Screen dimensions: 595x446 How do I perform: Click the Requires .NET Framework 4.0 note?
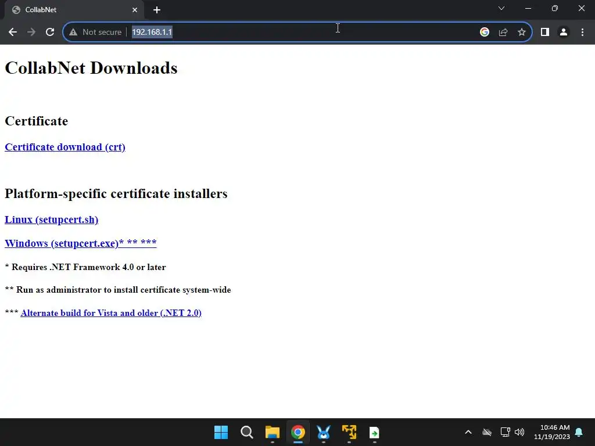85,267
